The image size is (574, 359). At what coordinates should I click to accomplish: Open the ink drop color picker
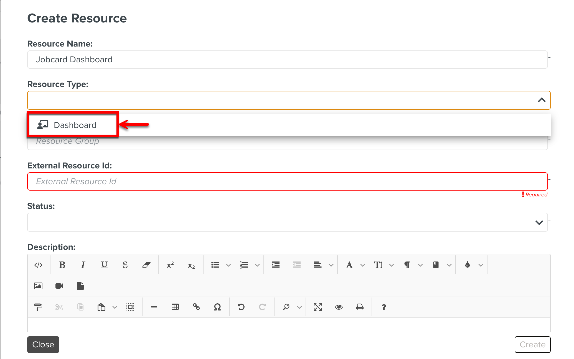pos(468,265)
